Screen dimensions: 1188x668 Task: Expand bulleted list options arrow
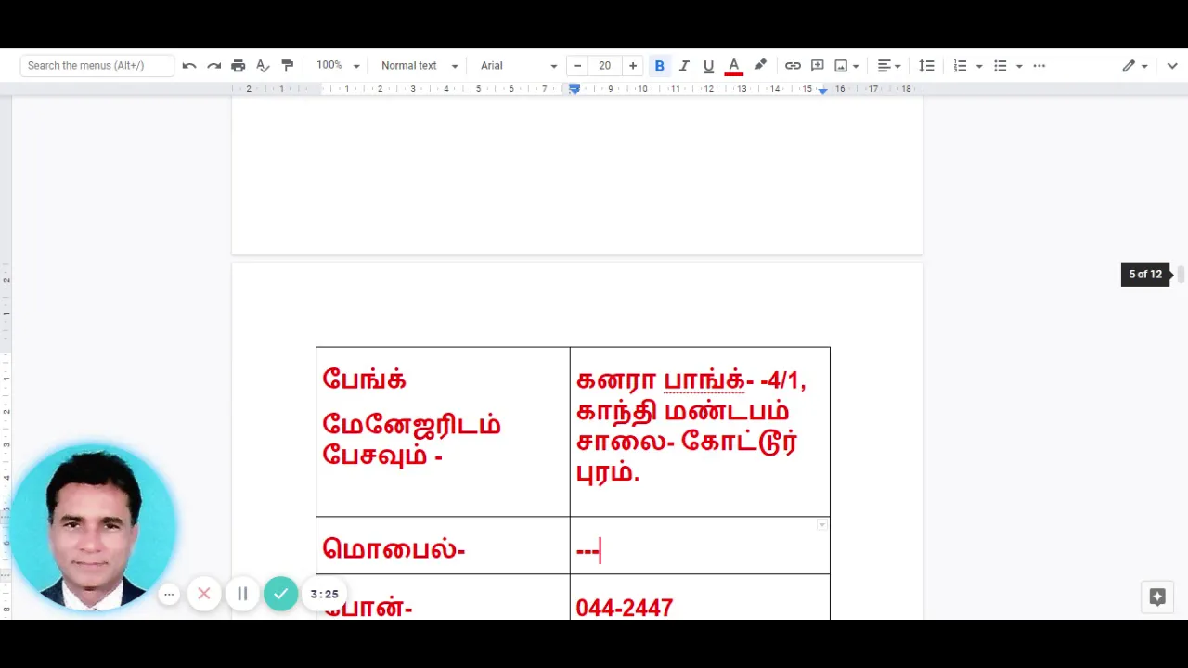[1019, 66]
